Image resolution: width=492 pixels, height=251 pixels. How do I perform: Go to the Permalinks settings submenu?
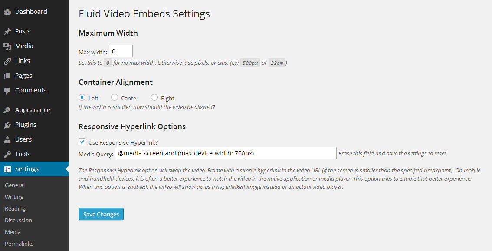point(19,244)
